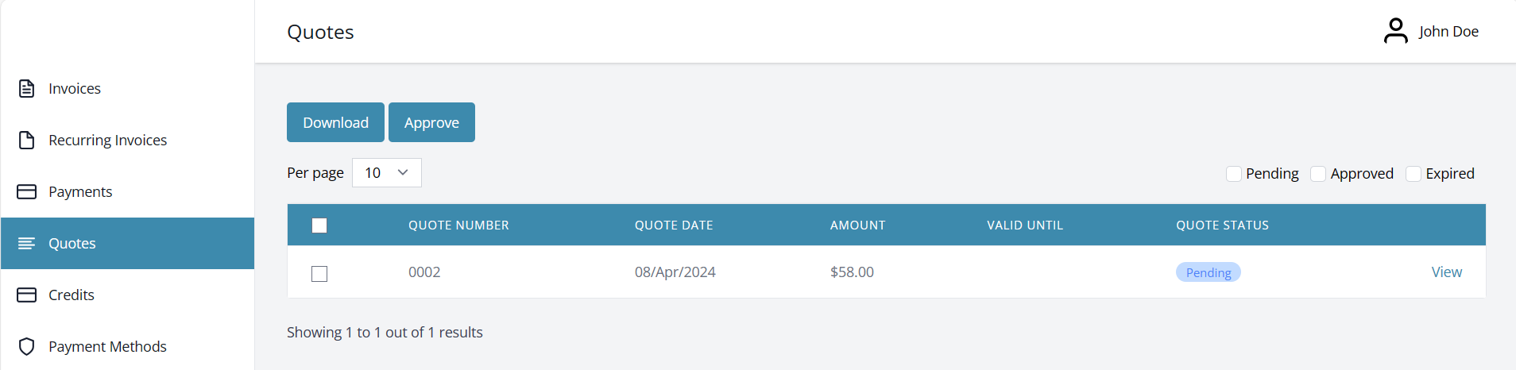The height and width of the screenshot is (370, 1516).
Task: Open the Per page dropdown
Action: (x=386, y=172)
